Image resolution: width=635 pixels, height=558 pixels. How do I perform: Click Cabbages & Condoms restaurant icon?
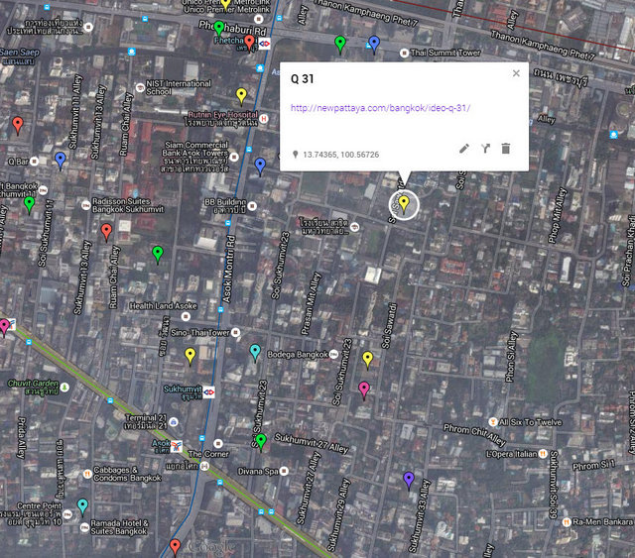click(x=87, y=474)
